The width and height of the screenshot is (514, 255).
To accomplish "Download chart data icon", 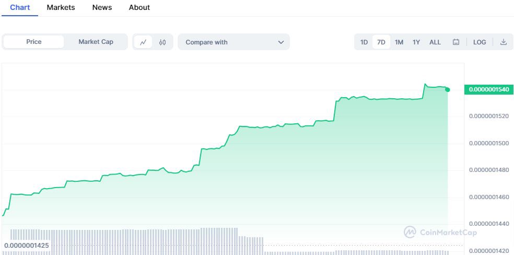I will (504, 42).
